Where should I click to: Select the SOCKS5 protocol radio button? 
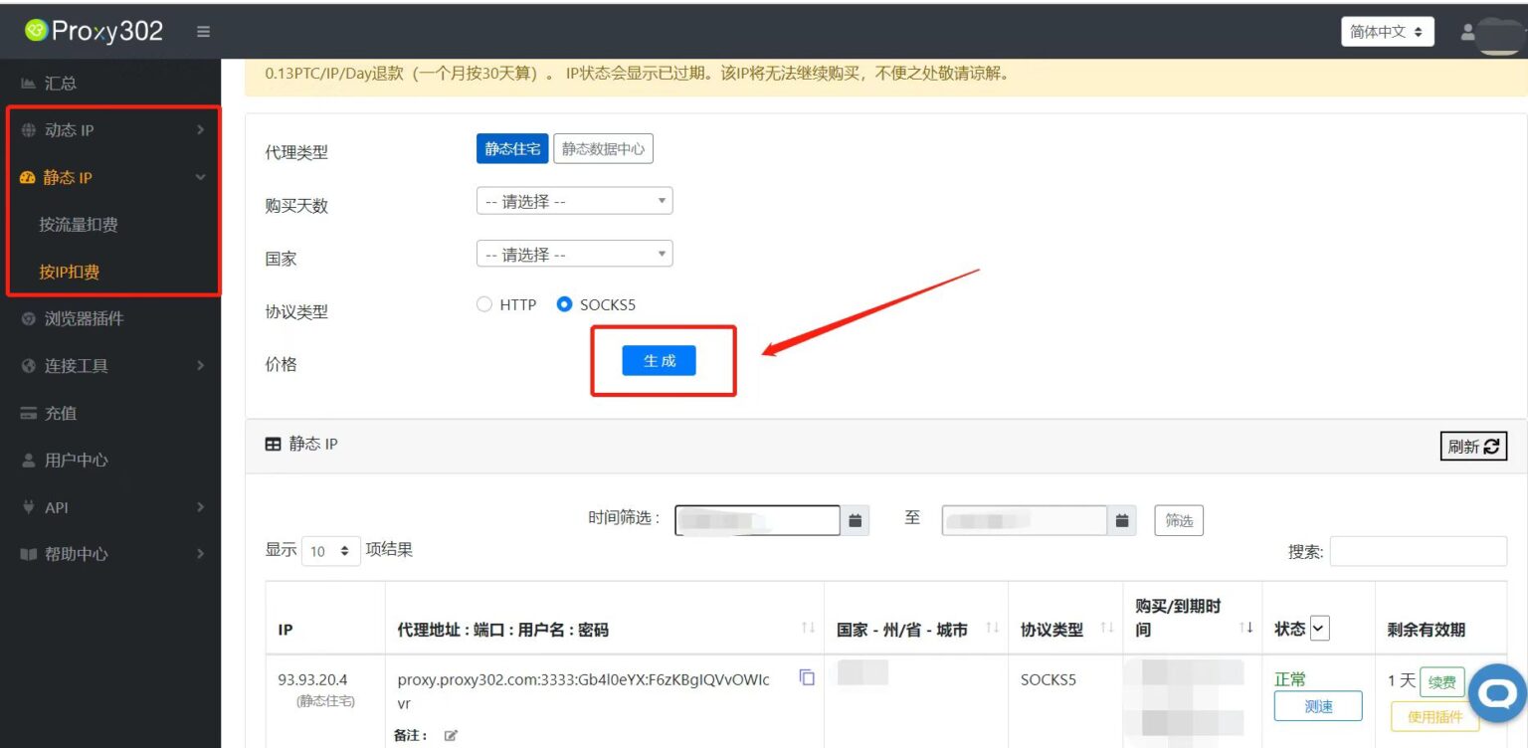565,305
